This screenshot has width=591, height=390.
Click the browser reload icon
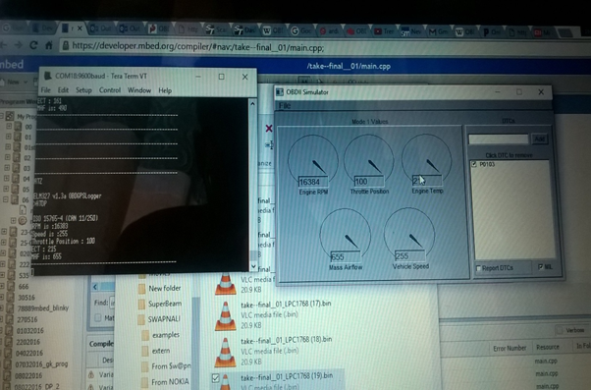(33, 45)
